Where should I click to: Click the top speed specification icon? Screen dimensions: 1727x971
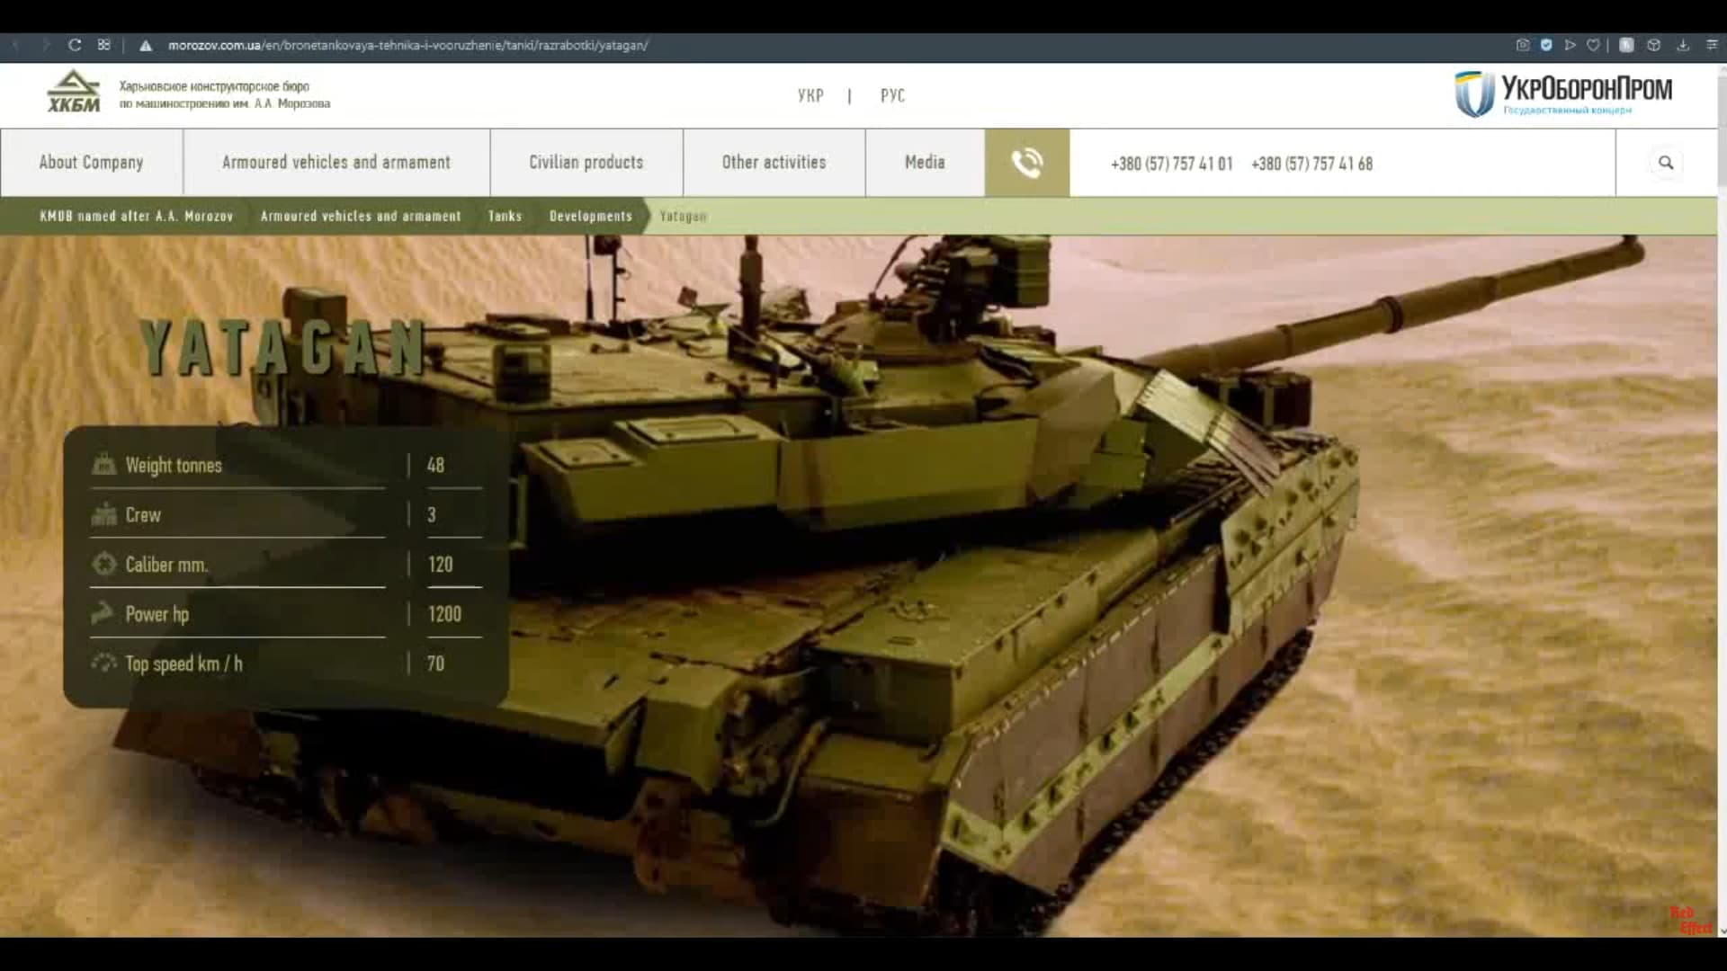coord(103,663)
